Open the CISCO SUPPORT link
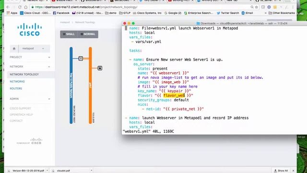This screenshot has width=307, height=173. pyautogui.click(x=20, y=108)
